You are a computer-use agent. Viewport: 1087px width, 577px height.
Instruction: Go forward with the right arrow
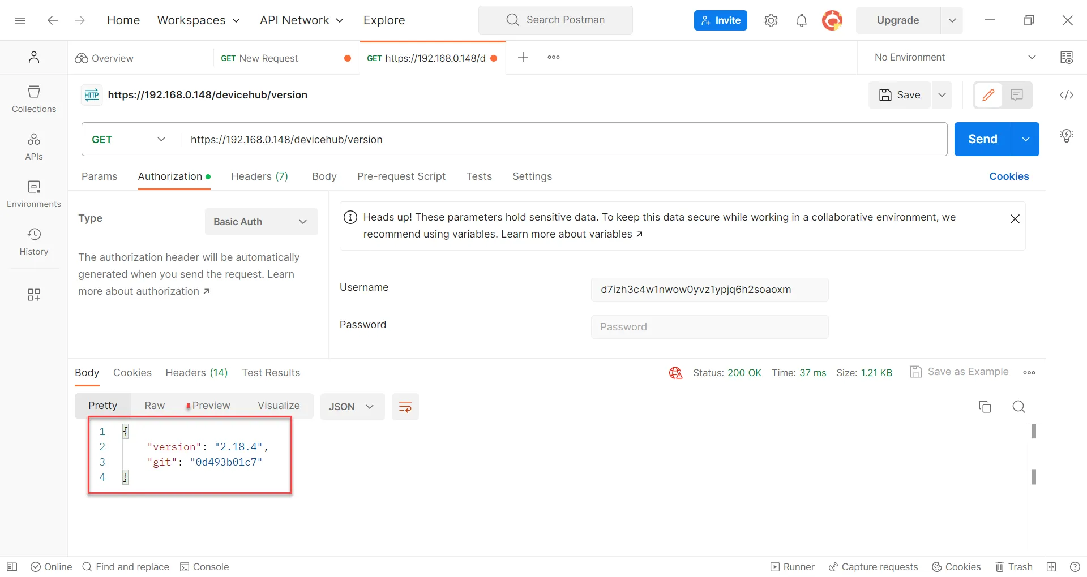tap(80, 20)
